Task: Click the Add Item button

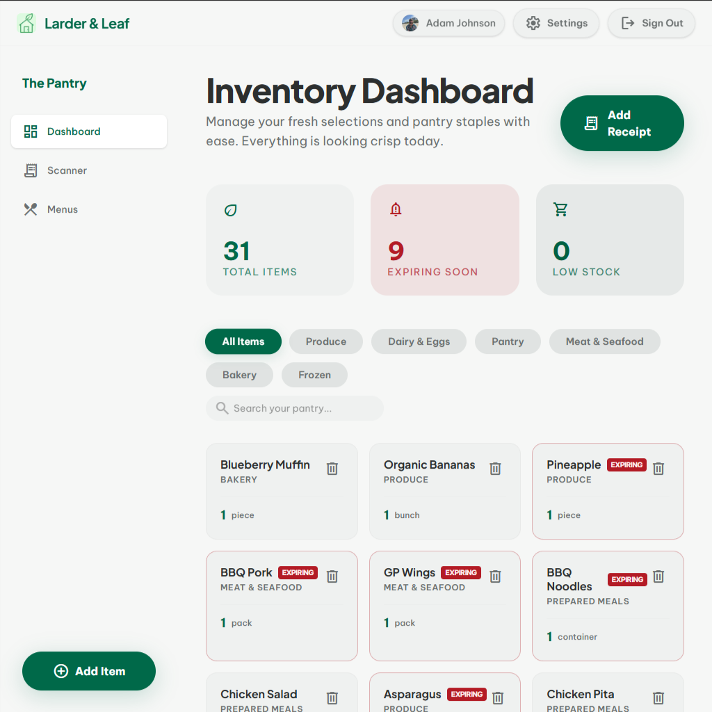Action: (89, 671)
